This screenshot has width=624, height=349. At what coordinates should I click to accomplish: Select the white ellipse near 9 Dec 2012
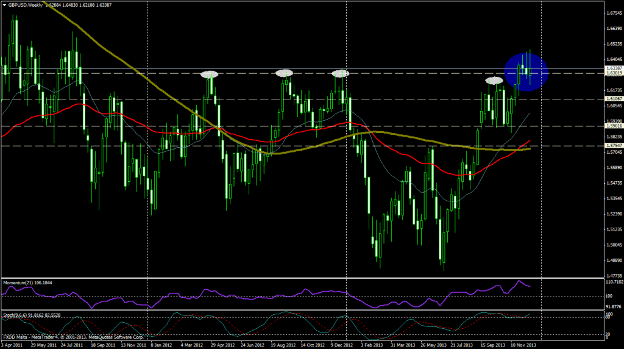341,73
